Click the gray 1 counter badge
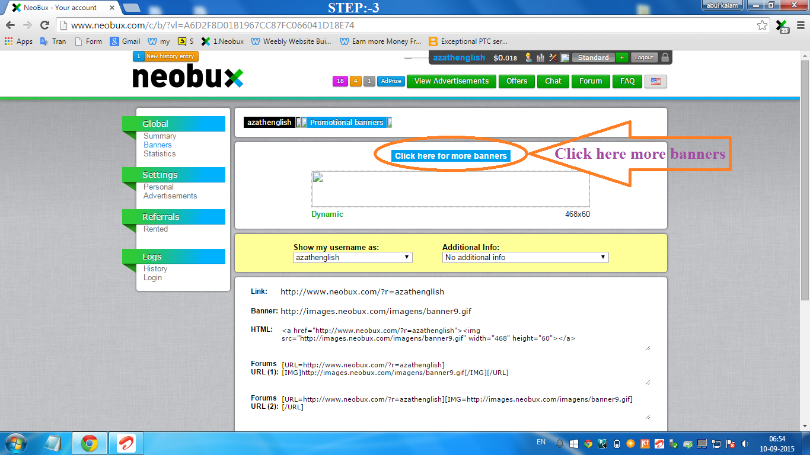Image resolution: width=810 pixels, height=455 pixels. click(x=369, y=81)
